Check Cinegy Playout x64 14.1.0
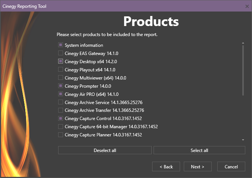Image resolution: width=252 pixels, height=178 pixels. [x=60, y=69]
